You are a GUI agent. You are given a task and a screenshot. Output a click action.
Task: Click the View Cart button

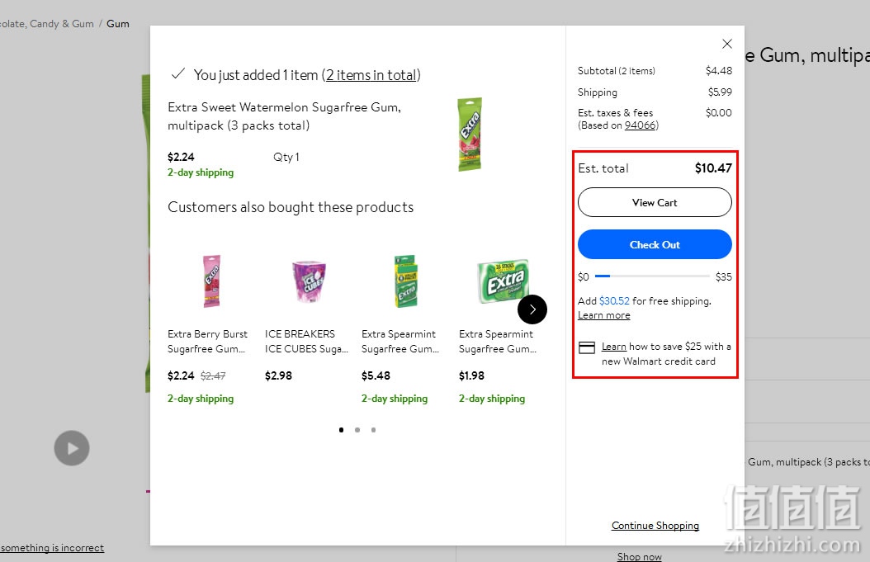(655, 202)
